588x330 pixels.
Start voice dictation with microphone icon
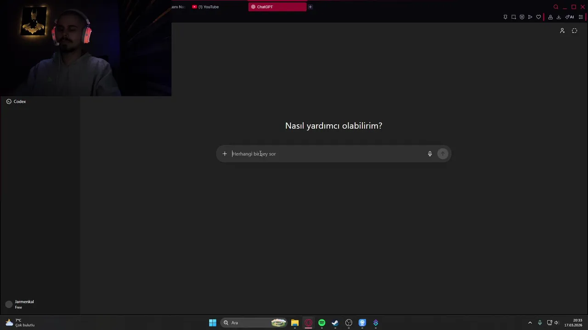[430, 154]
